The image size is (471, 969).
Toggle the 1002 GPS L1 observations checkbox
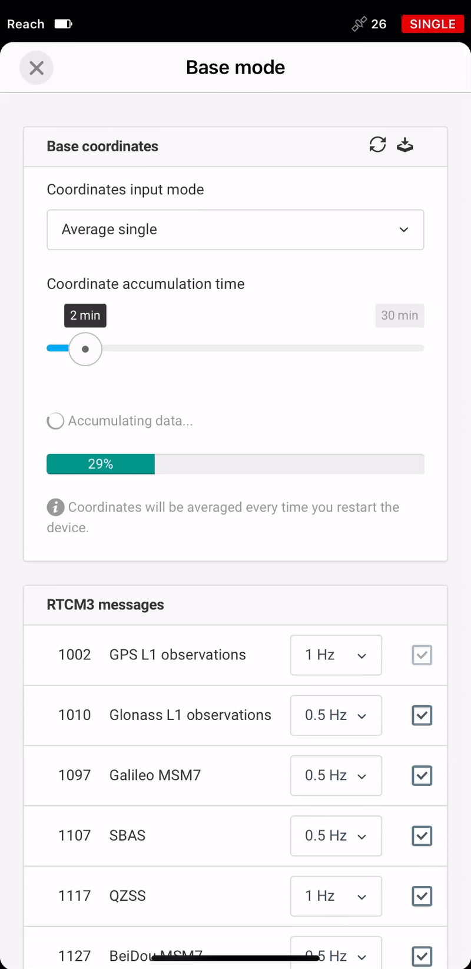coord(422,655)
